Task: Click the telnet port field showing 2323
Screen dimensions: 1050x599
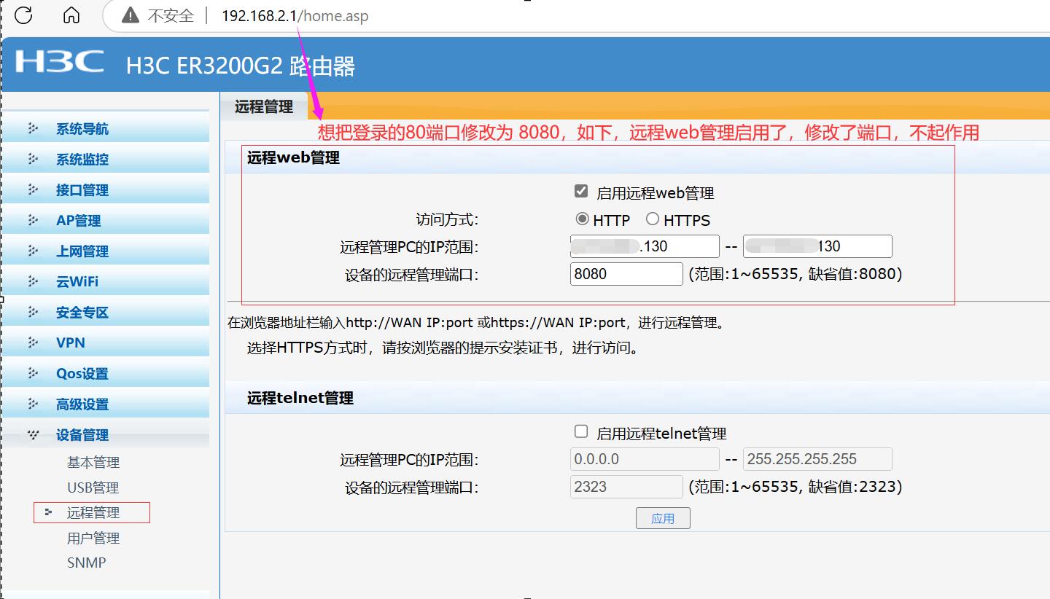Action: (x=626, y=487)
